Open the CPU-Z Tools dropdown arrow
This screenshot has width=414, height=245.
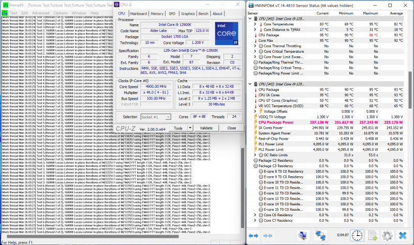[190, 128]
